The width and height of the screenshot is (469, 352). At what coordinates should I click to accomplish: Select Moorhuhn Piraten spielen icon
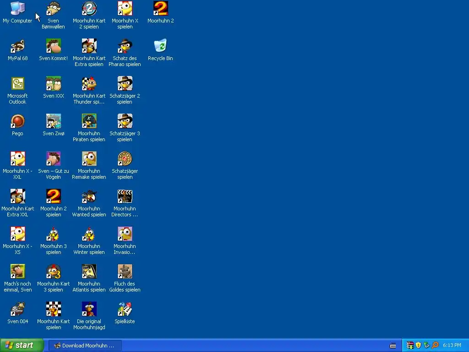coord(89,121)
